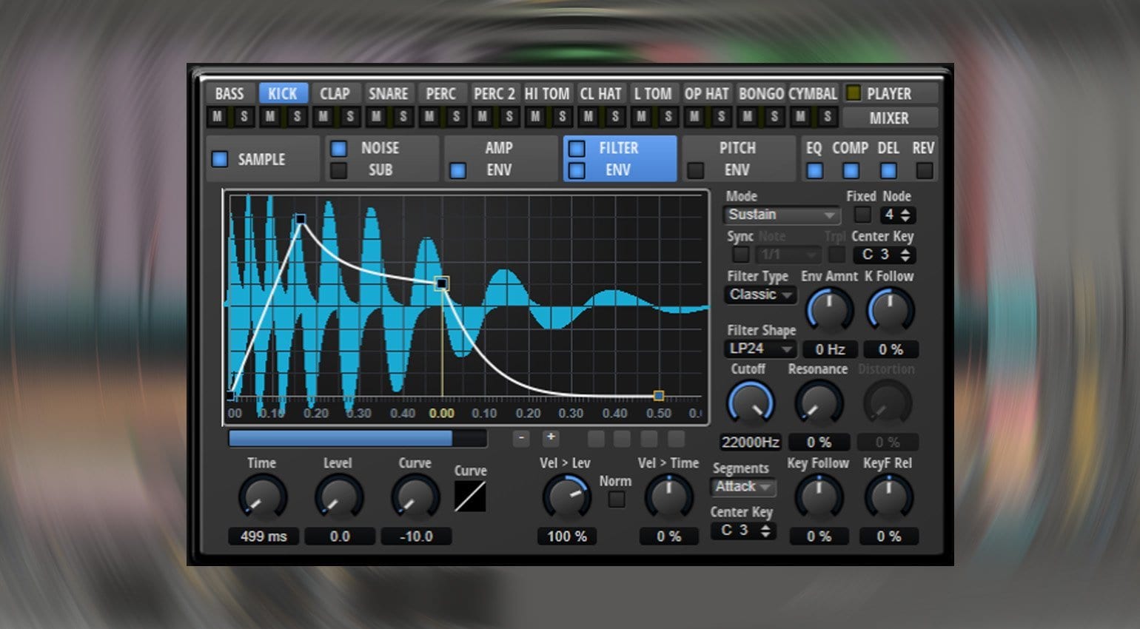Click the Curve shape display icon
Screen dimensions: 1140x629
point(472,497)
